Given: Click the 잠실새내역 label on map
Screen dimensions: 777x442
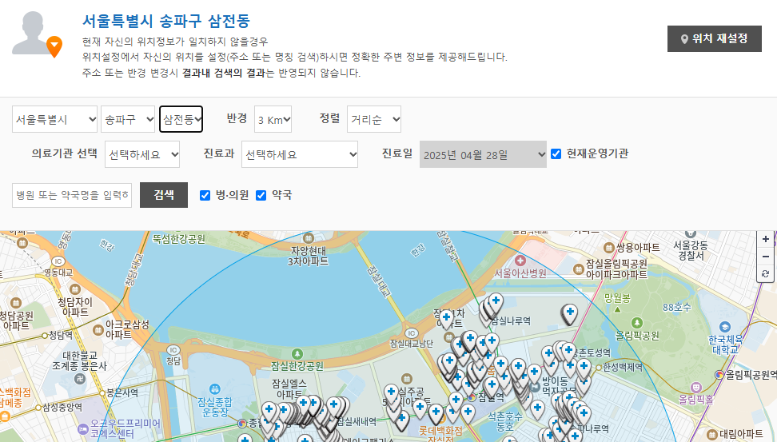Looking at the screenshot, I should point(357,422).
